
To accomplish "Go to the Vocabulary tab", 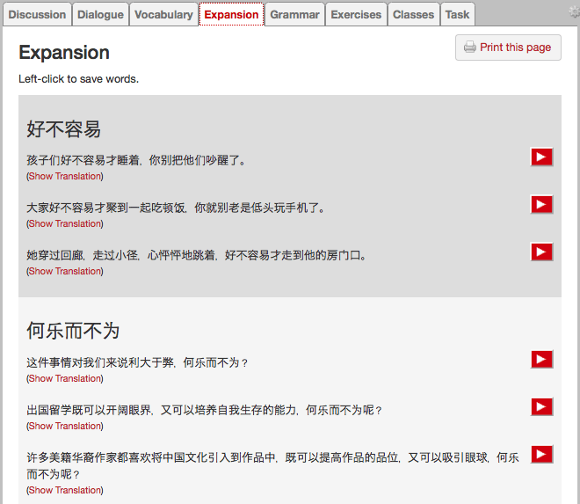I will pyautogui.click(x=163, y=14).
